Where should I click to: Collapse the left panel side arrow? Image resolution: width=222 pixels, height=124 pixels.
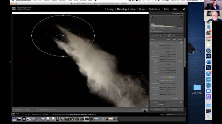pos(11,62)
